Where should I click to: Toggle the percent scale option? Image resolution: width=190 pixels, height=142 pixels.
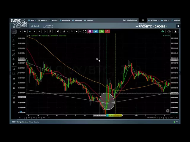click(161, 118)
